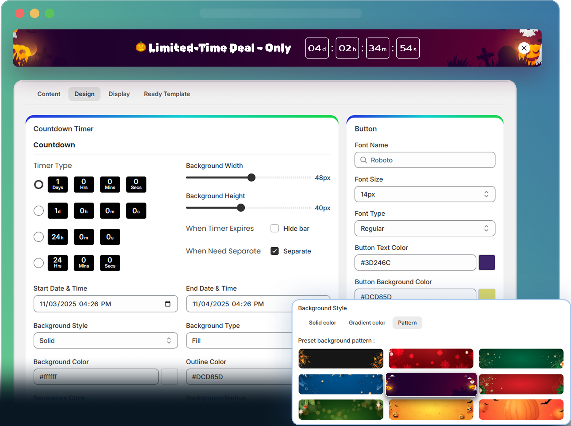Choose the Gradient color background style
Image resolution: width=571 pixels, height=426 pixels.
[367, 323]
